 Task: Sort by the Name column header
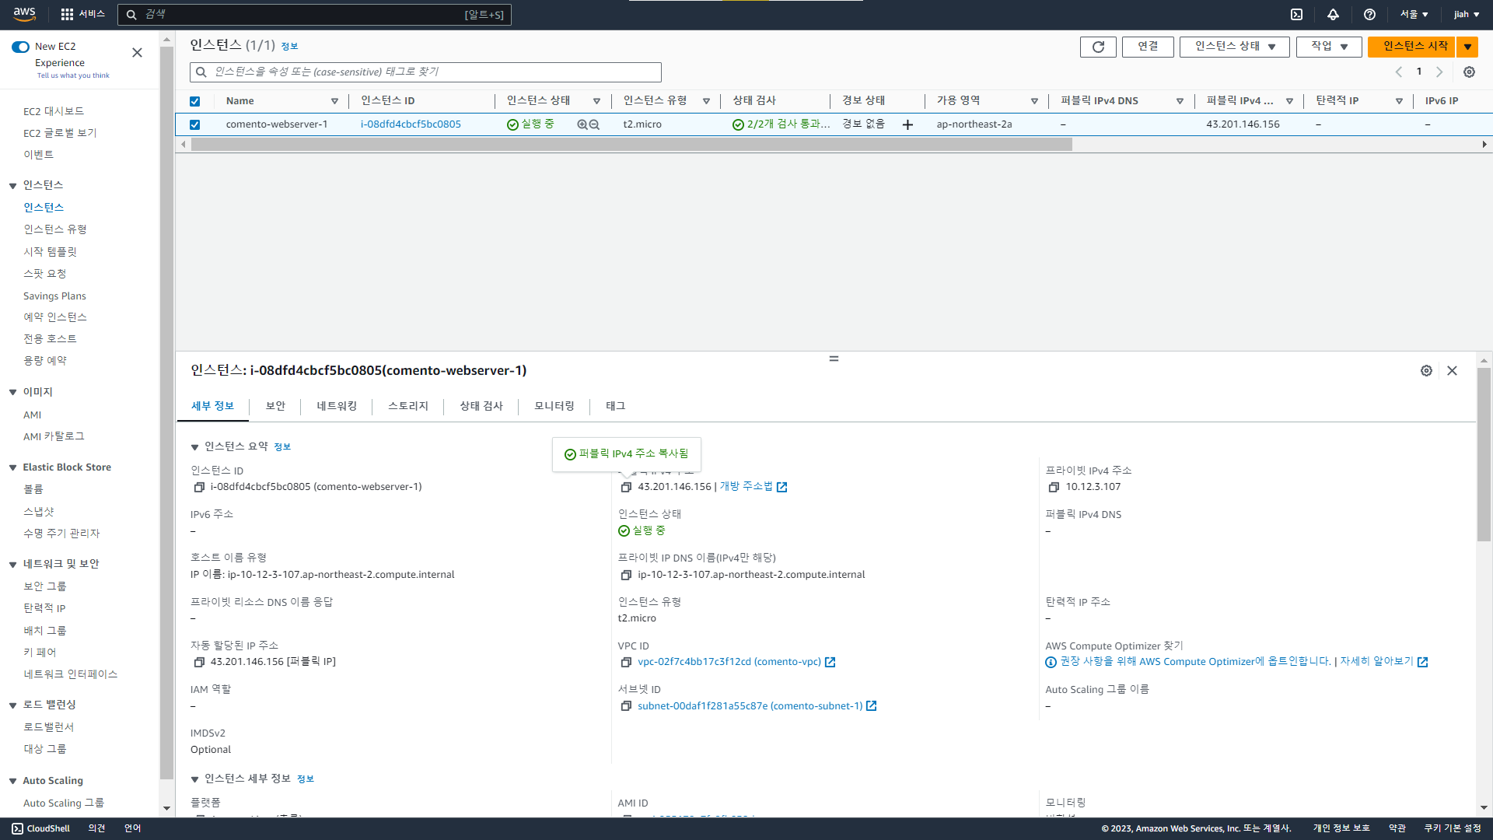click(x=240, y=101)
